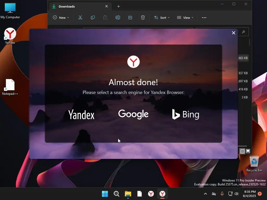Click the Copy icon in File Explorer
The image size is (267, 200).
click(x=93, y=17)
